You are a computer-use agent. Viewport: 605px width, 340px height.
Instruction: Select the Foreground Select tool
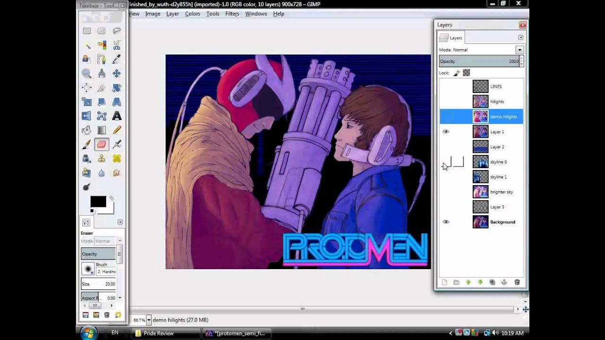87,59
